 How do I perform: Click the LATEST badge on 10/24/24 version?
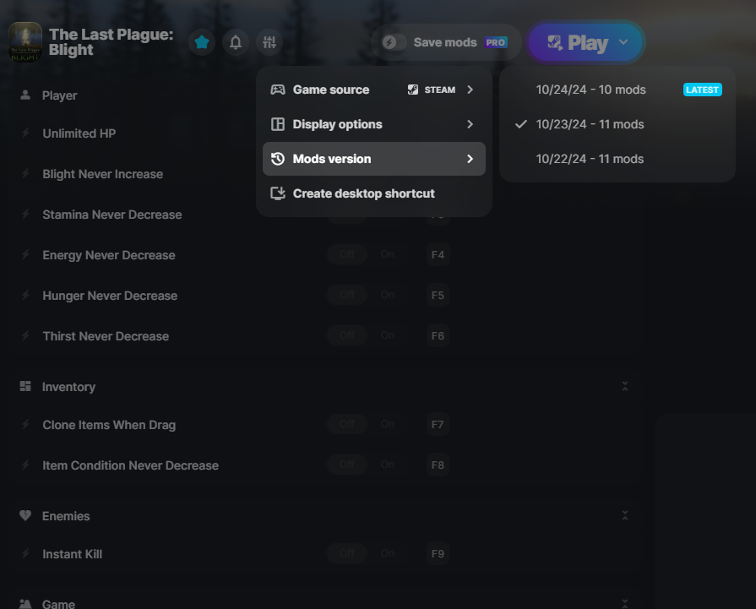703,90
